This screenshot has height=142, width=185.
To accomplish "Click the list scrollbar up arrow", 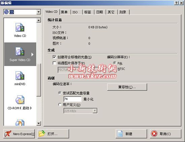I will point(39,20).
